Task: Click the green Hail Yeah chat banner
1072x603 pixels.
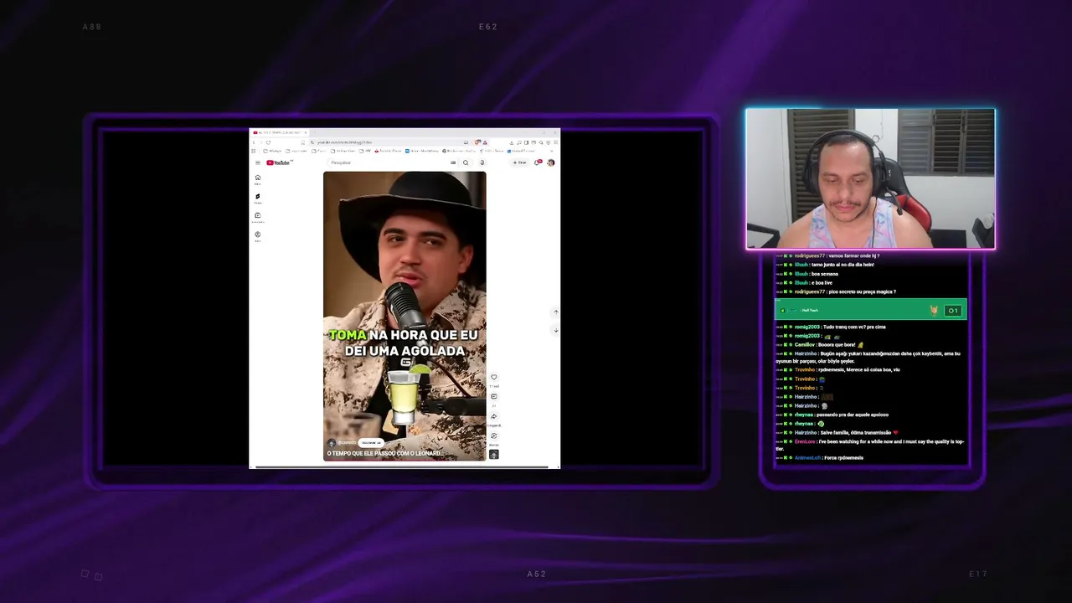Action: click(x=871, y=310)
